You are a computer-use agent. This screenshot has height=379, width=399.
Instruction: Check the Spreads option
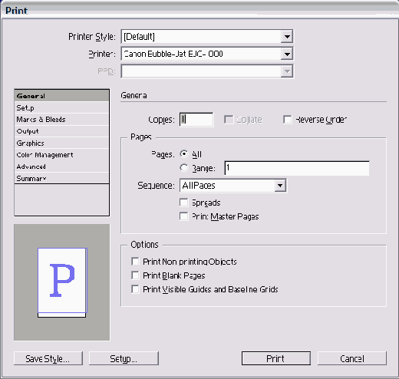pos(183,203)
